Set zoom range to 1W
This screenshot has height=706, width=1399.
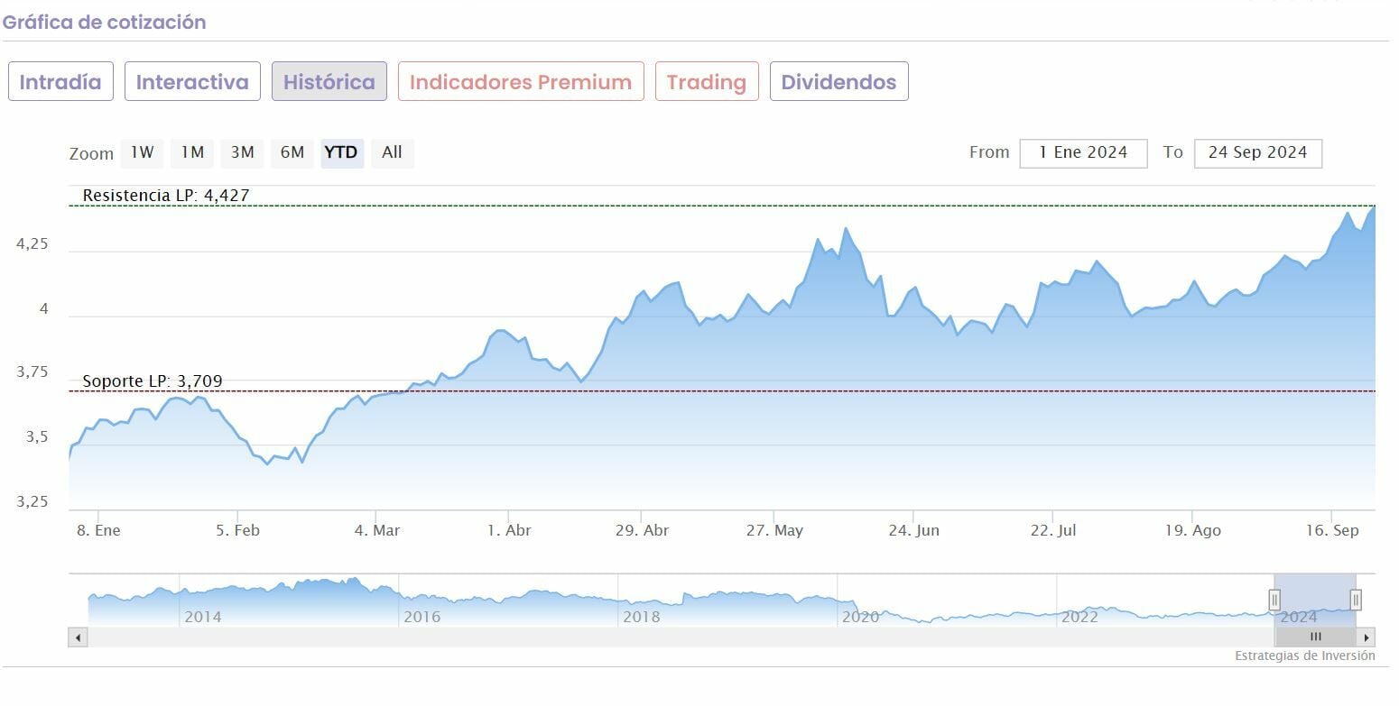click(142, 152)
